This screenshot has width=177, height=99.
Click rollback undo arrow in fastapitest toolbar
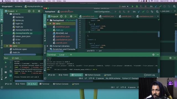click(152, 12)
